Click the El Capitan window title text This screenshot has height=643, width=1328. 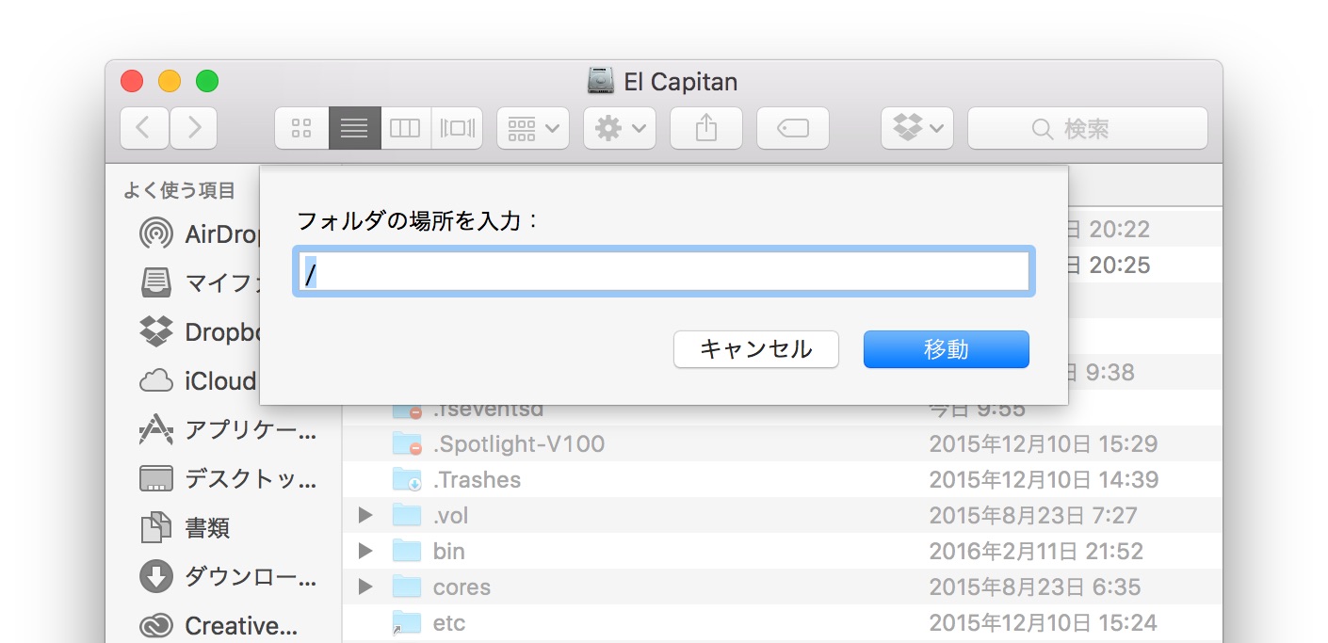[681, 82]
